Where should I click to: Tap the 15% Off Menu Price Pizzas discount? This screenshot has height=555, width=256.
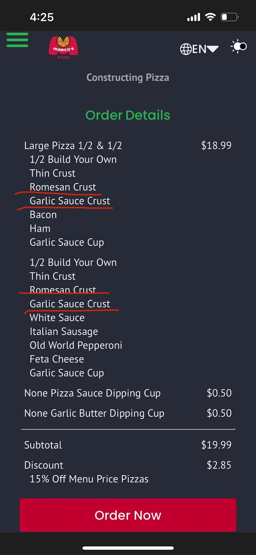click(x=89, y=479)
